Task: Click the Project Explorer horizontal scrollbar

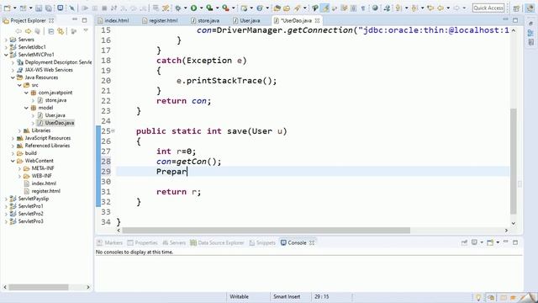Action: point(39,287)
